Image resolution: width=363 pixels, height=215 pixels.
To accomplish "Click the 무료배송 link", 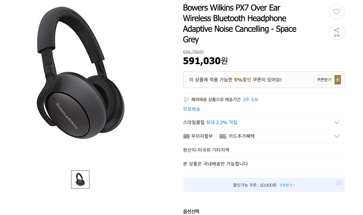I will click(192, 109).
